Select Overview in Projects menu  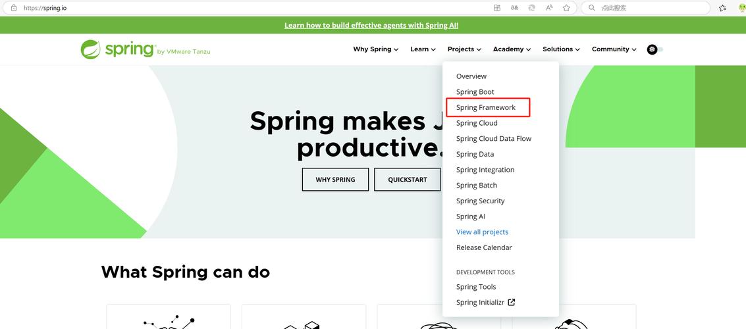click(471, 76)
